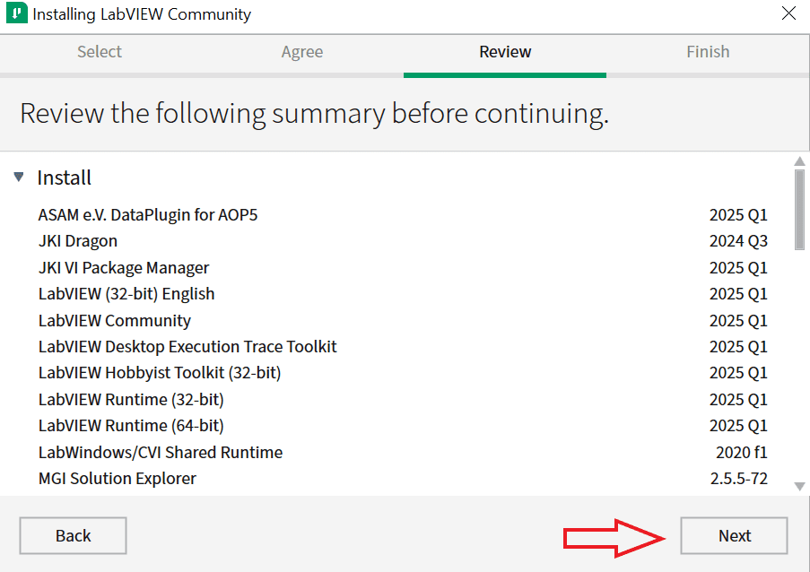Select the JKI Dragon list item
Image resolution: width=810 pixels, height=572 pixels.
pyautogui.click(x=78, y=241)
